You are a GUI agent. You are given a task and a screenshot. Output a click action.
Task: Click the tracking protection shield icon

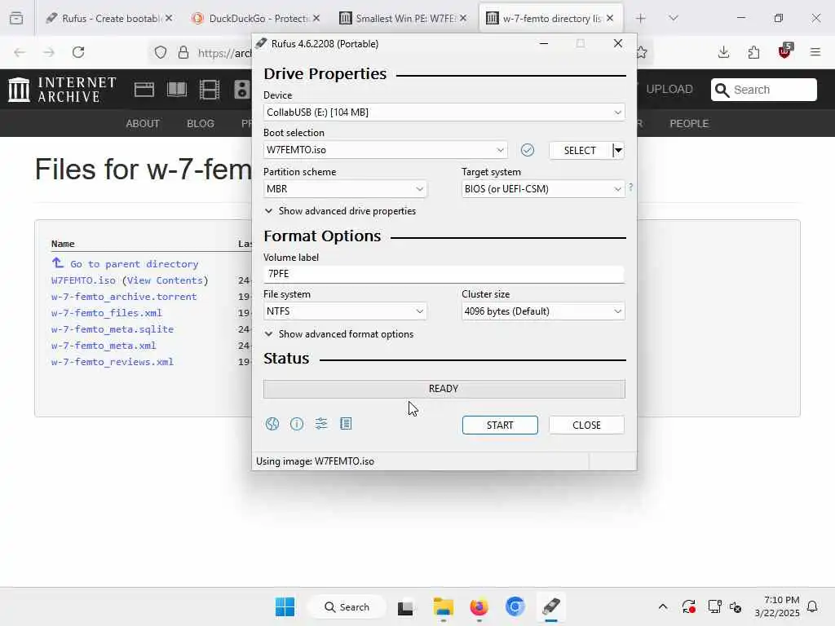[x=161, y=52]
